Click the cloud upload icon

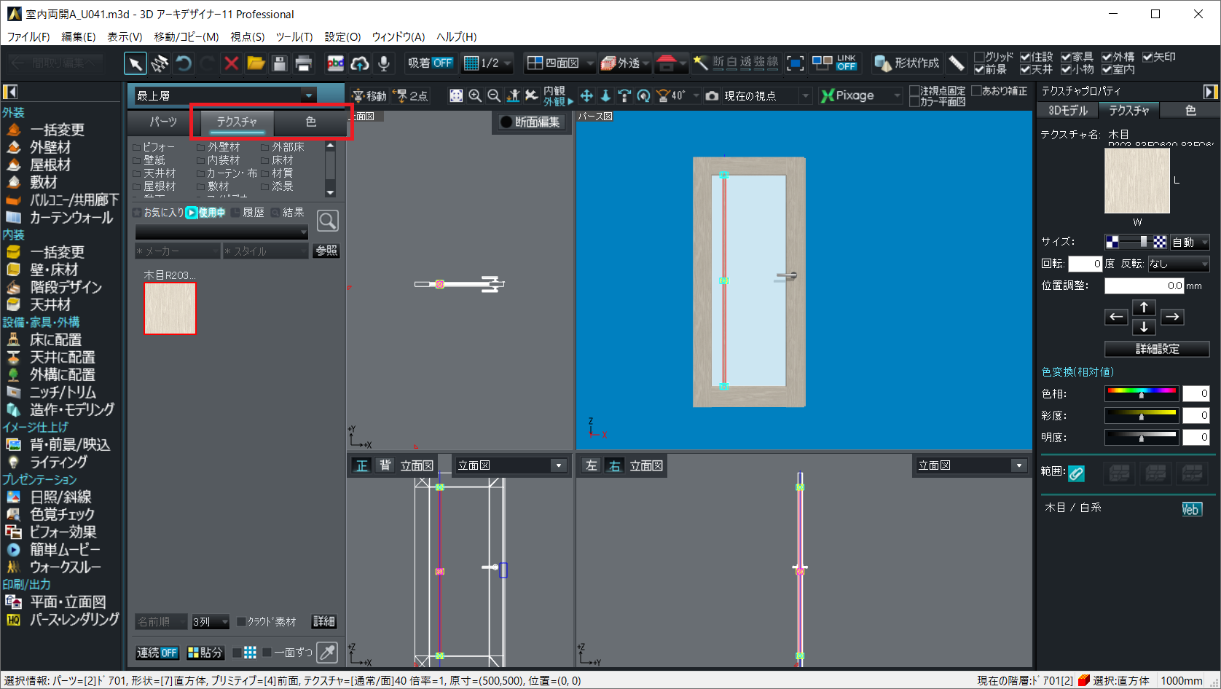coord(360,64)
